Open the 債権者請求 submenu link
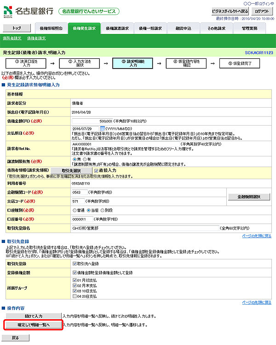Image resolution: width=276 pixels, height=345 pixels. pos(36,38)
